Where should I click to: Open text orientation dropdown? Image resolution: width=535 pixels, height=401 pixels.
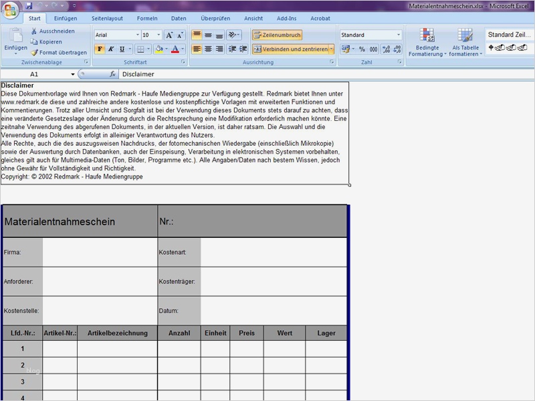point(233,35)
